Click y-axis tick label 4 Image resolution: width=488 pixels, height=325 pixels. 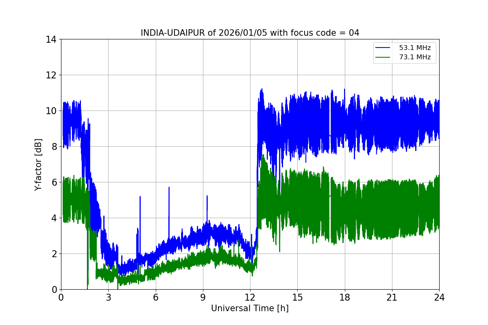[x=53, y=218]
